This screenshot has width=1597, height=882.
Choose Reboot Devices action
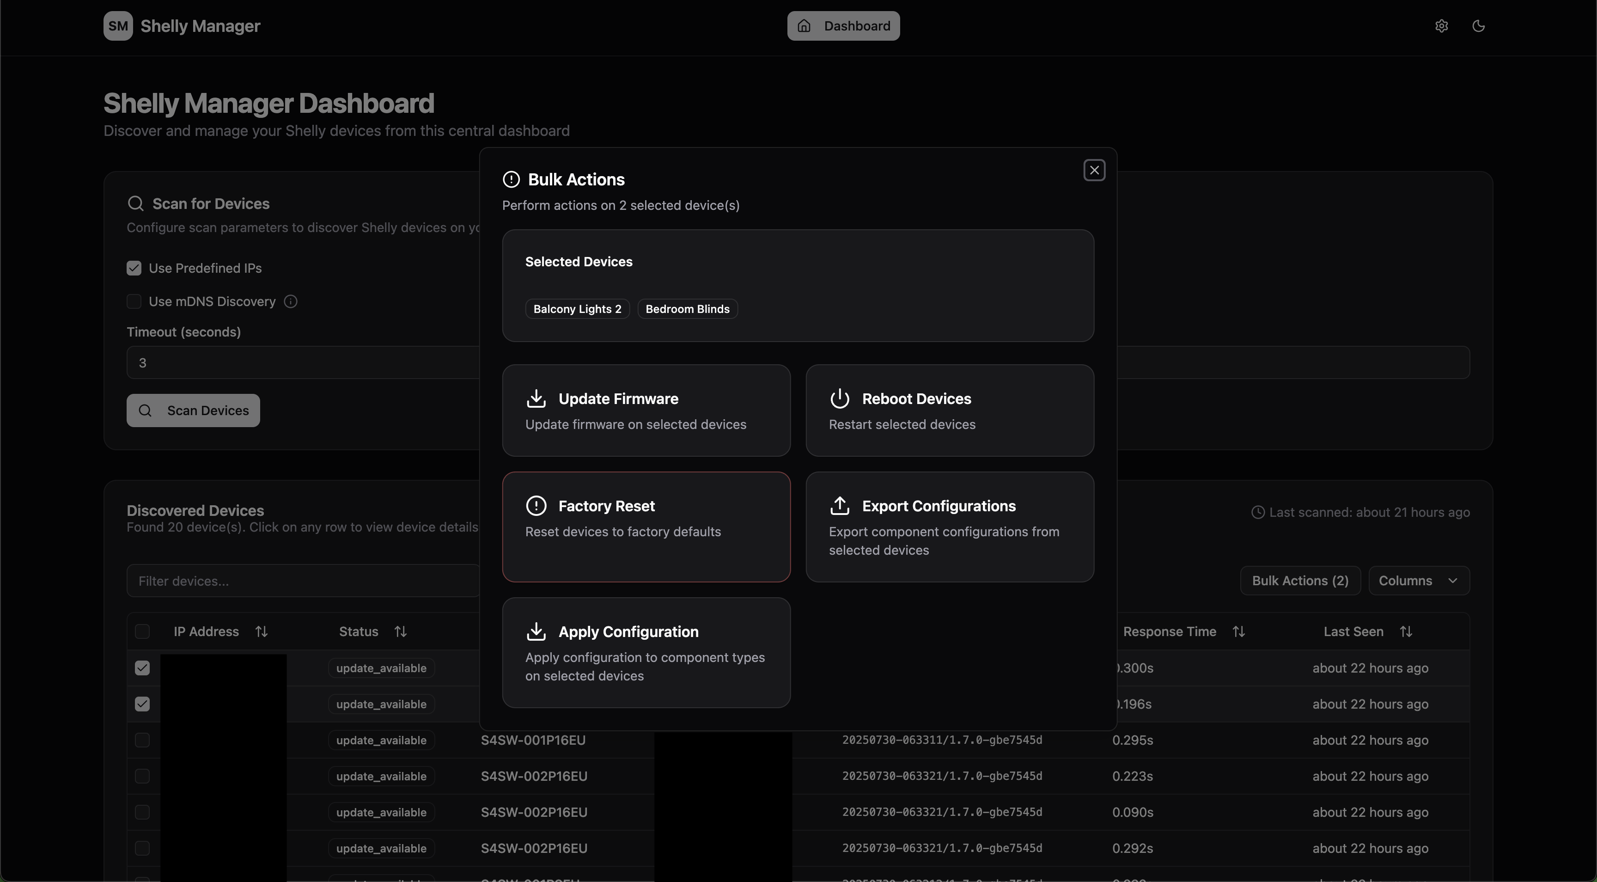pyautogui.click(x=950, y=410)
